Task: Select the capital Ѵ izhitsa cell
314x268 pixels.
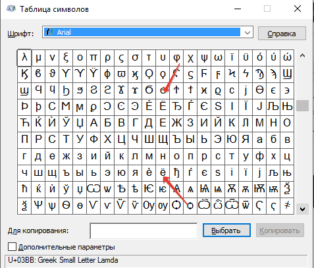Action: tap(93, 206)
